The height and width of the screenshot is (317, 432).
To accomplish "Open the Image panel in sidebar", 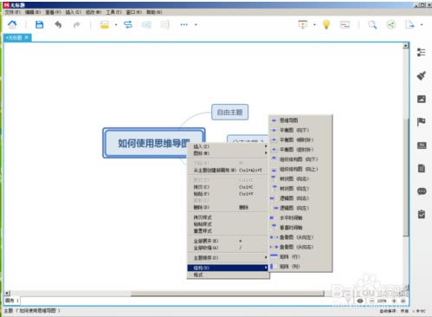I will [422, 99].
